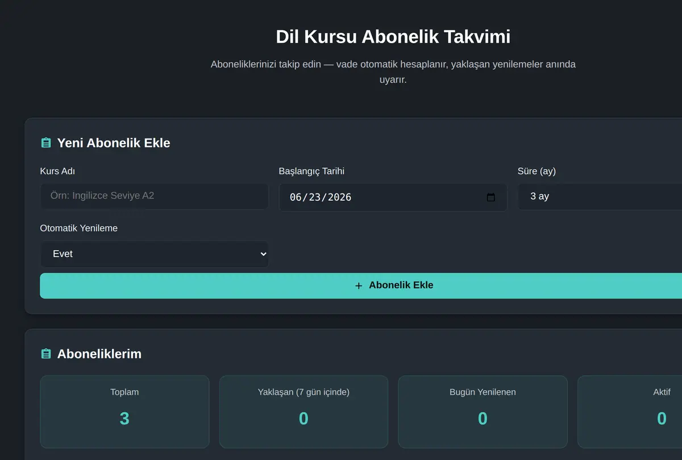Click the Otomatik Yenileme label
Screen dimensions: 682x460
tap(79, 228)
